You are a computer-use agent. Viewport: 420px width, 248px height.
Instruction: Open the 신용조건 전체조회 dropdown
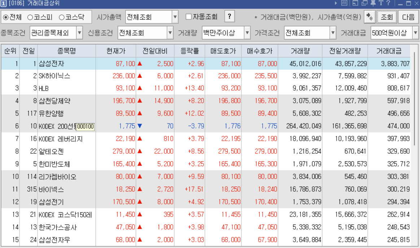[170, 33]
